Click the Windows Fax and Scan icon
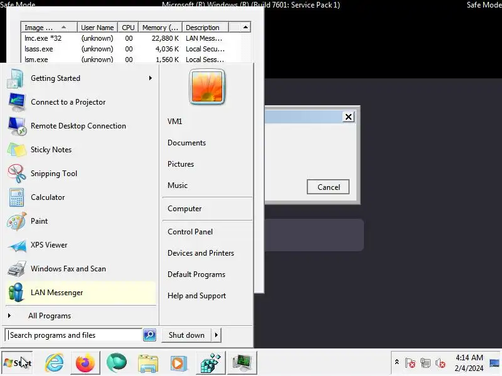The width and height of the screenshot is (502, 376). (17, 269)
